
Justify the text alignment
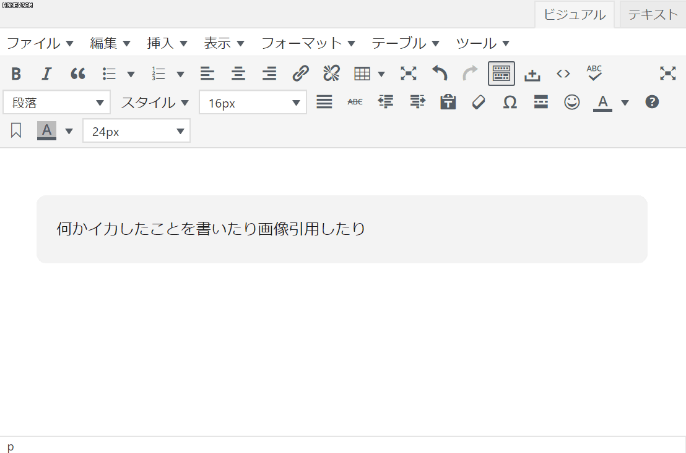point(324,102)
